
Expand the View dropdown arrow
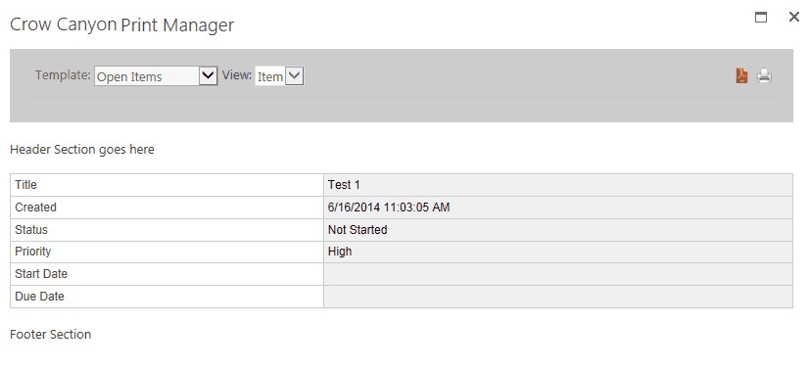pos(294,76)
